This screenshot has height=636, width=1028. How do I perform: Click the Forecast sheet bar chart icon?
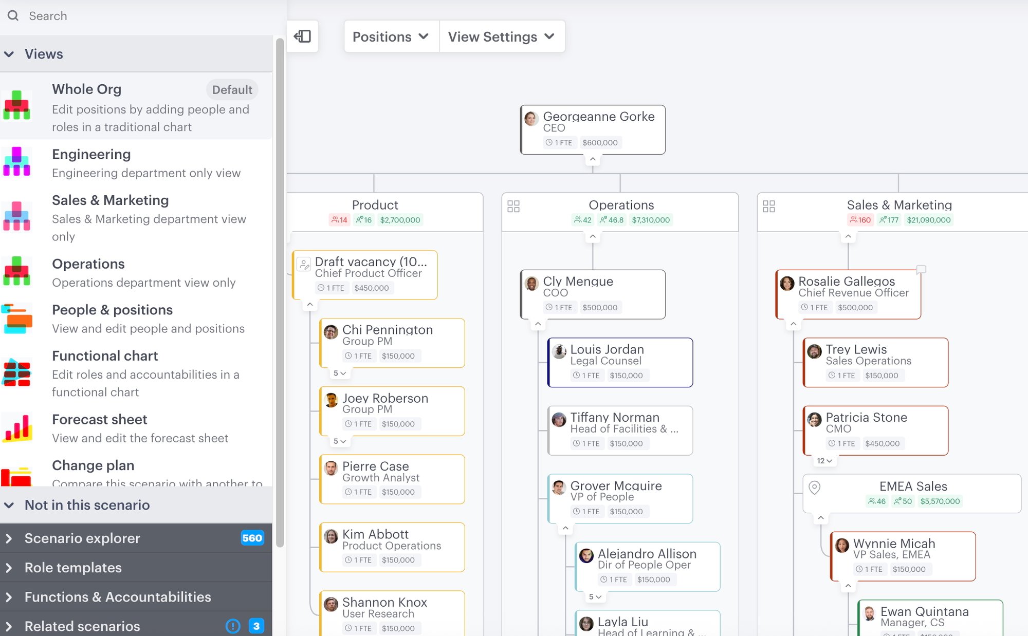pyautogui.click(x=17, y=428)
